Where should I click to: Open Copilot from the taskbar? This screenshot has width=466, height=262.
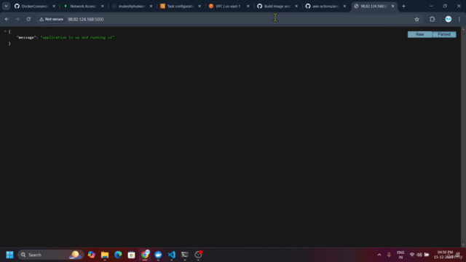click(x=92, y=255)
